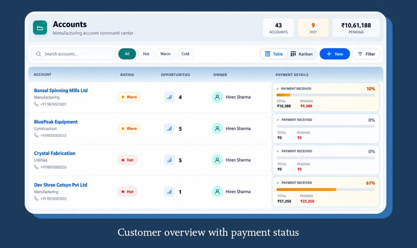Click Warm badge for BluePeak Equipment
Image resolution: width=417 pixels, height=248 pixels.
coord(129,128)
